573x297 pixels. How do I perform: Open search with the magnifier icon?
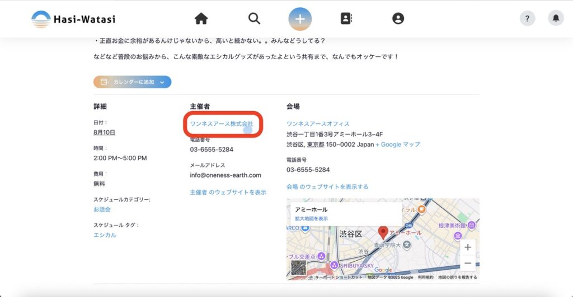pos(254,19)
